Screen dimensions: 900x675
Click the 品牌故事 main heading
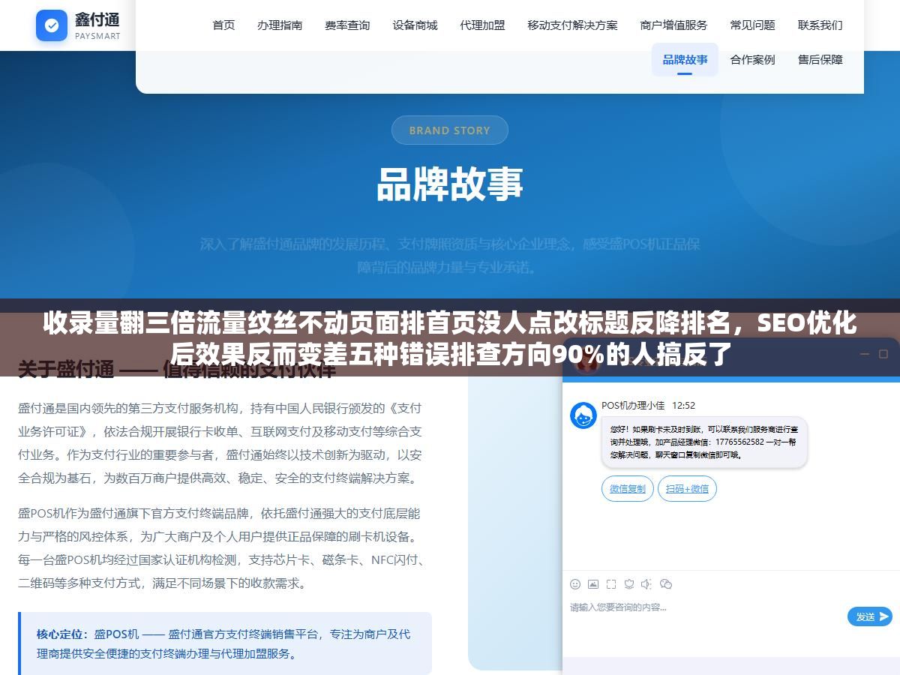(450, 184)
